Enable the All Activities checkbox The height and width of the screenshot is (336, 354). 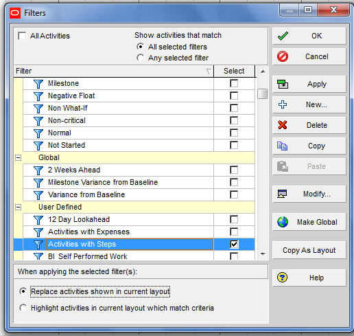(x=22, y=36)
